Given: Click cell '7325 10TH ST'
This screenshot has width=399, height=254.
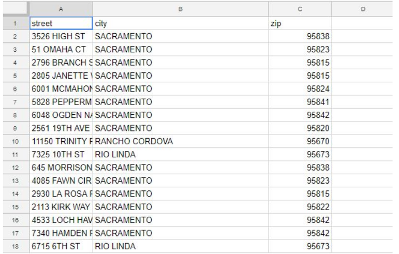Looking at the screenshot, I should tap(61, 155).
